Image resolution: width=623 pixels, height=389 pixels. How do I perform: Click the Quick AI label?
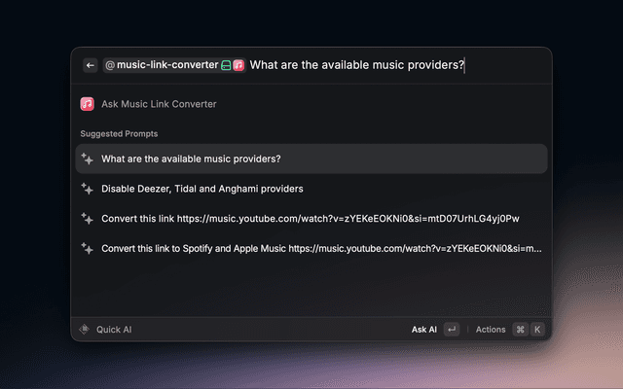(x=114, y=330)
